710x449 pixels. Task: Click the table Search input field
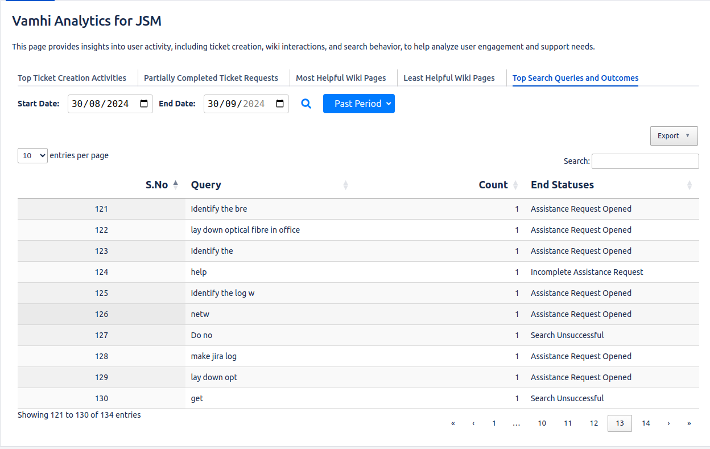(645, 161)
